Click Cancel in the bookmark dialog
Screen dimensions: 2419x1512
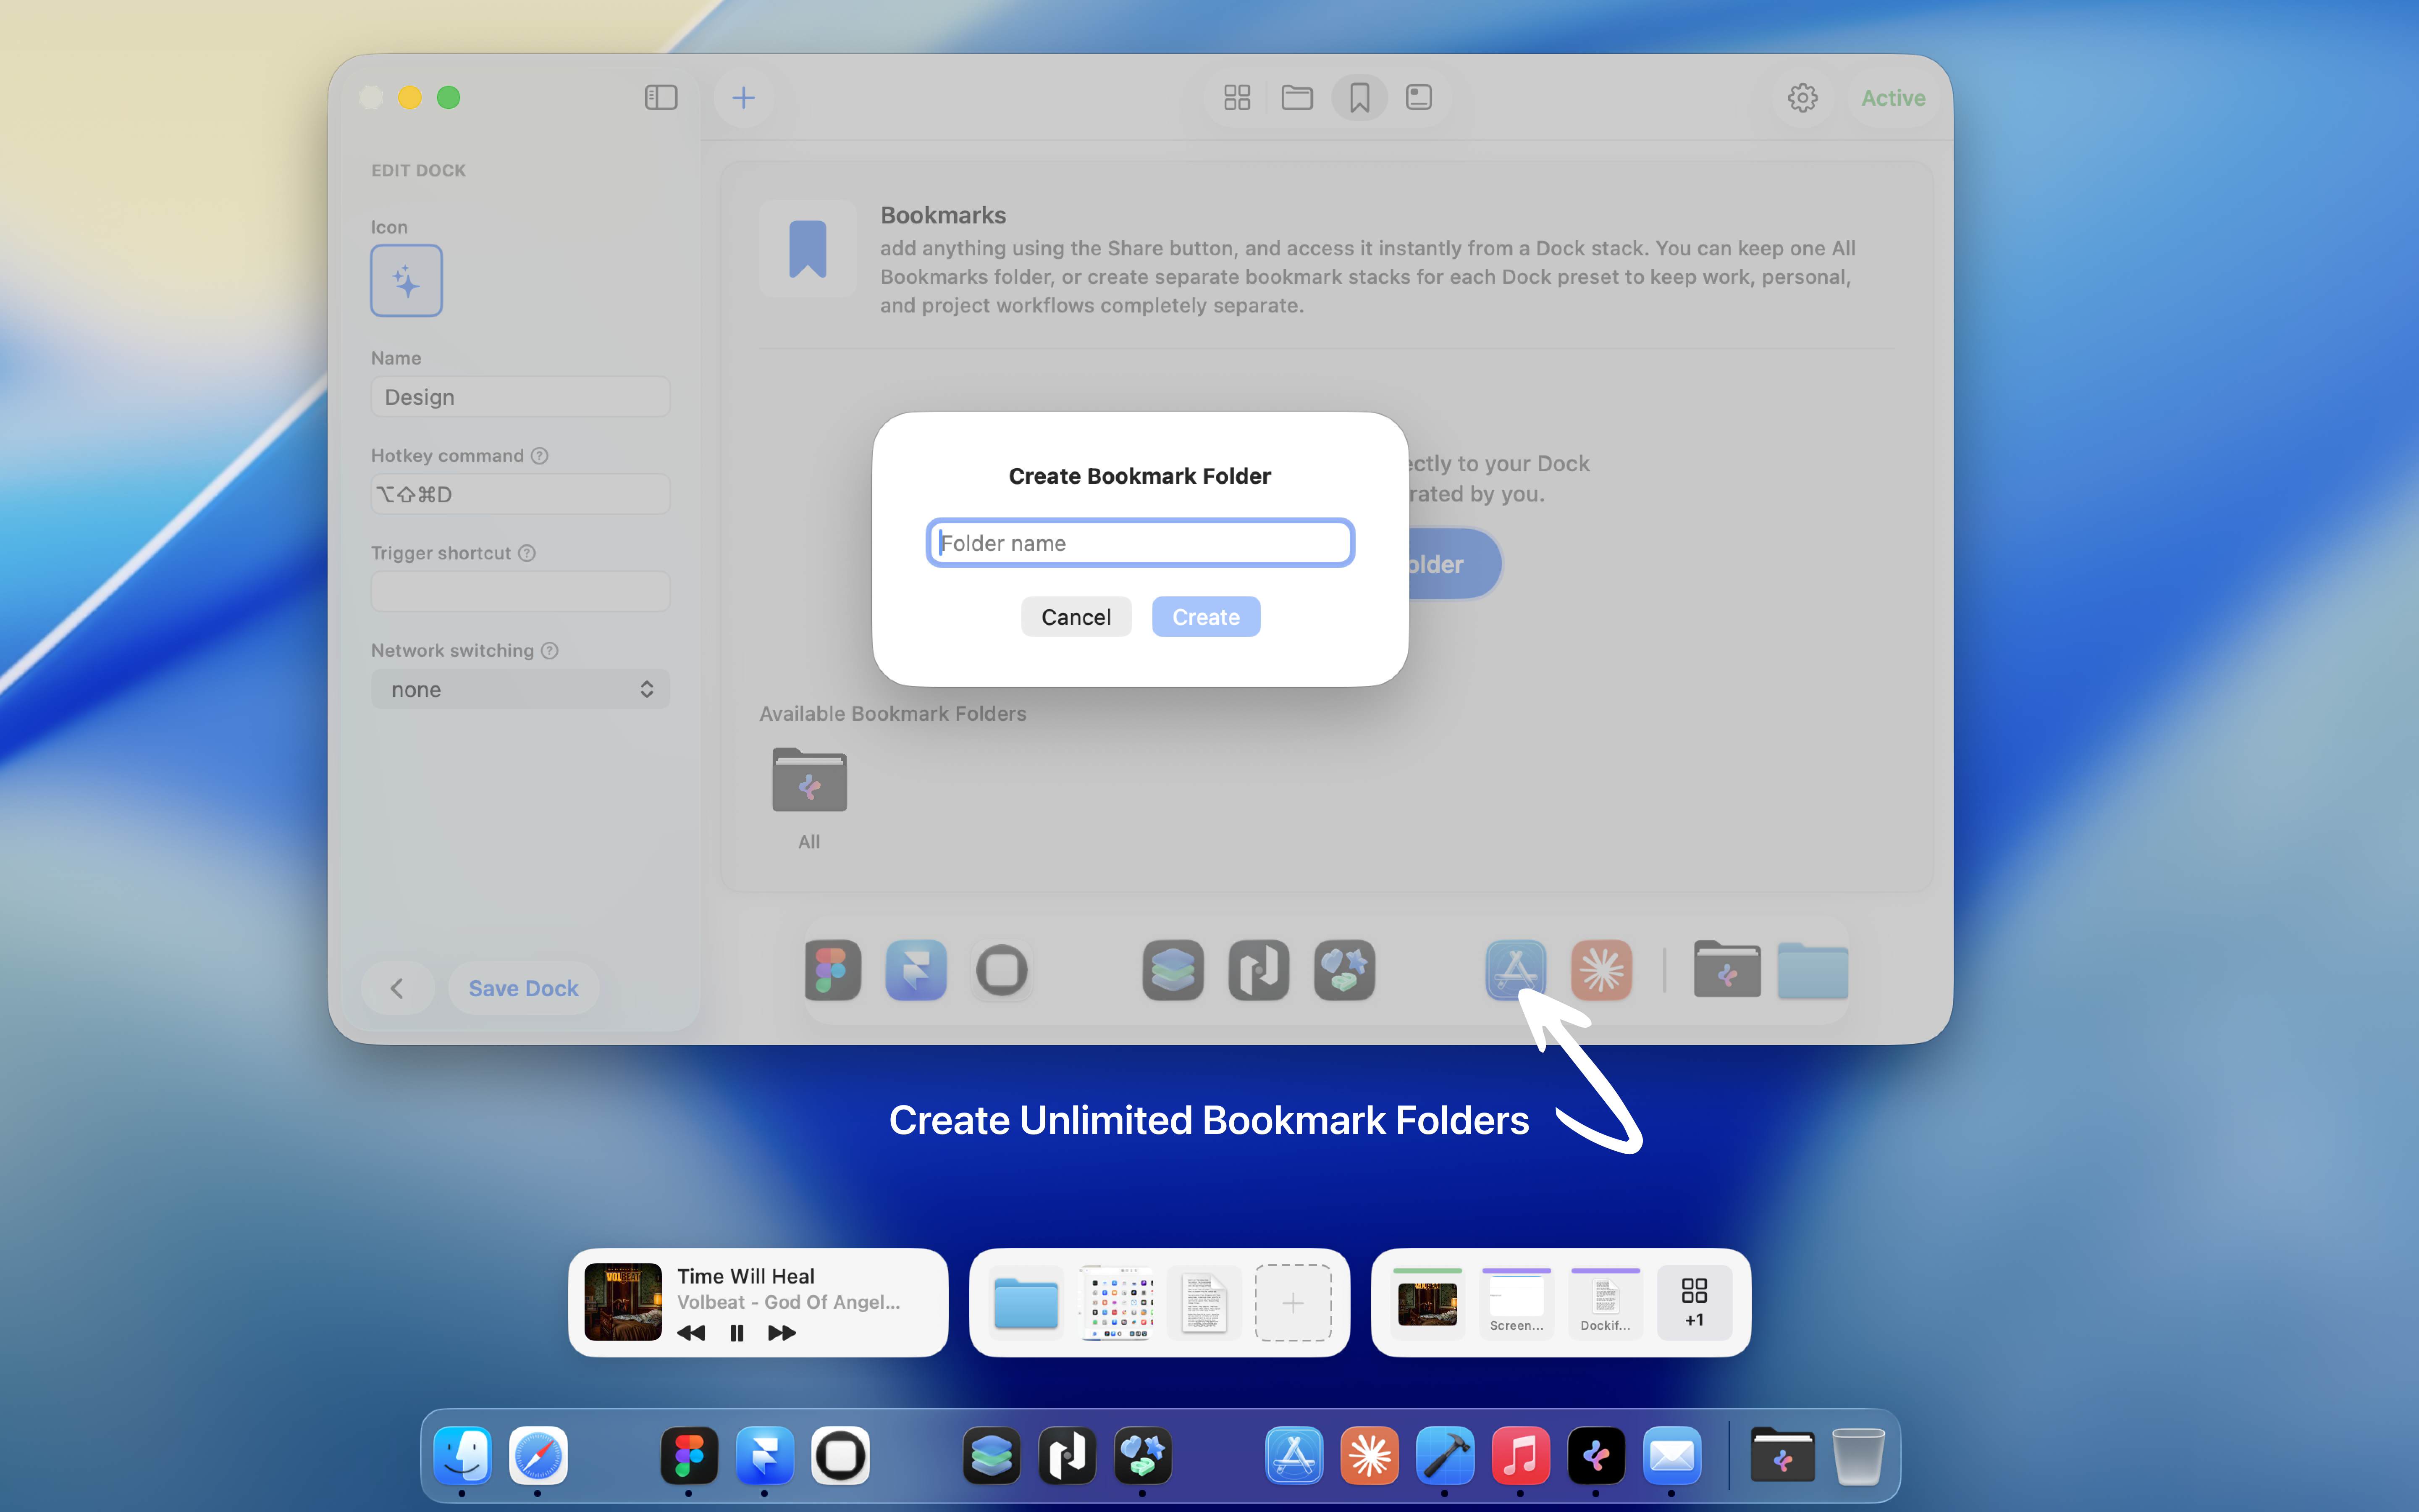tap(1076, 617)
